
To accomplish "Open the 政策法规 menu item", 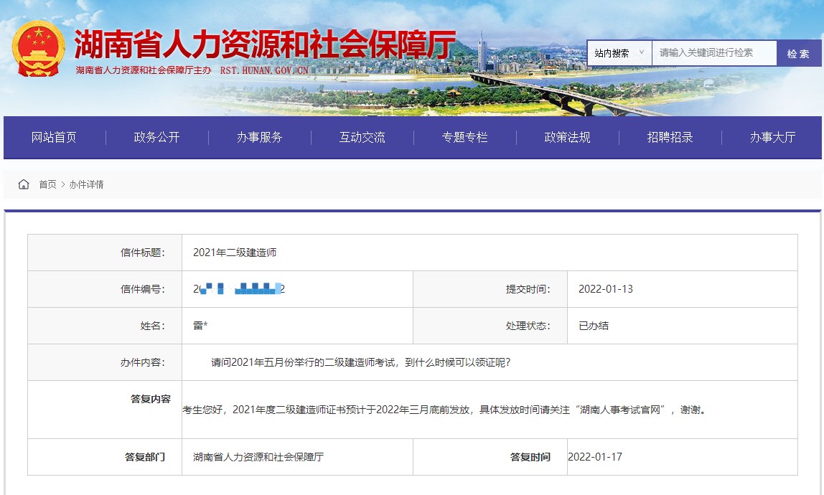I will click(566, 137).
